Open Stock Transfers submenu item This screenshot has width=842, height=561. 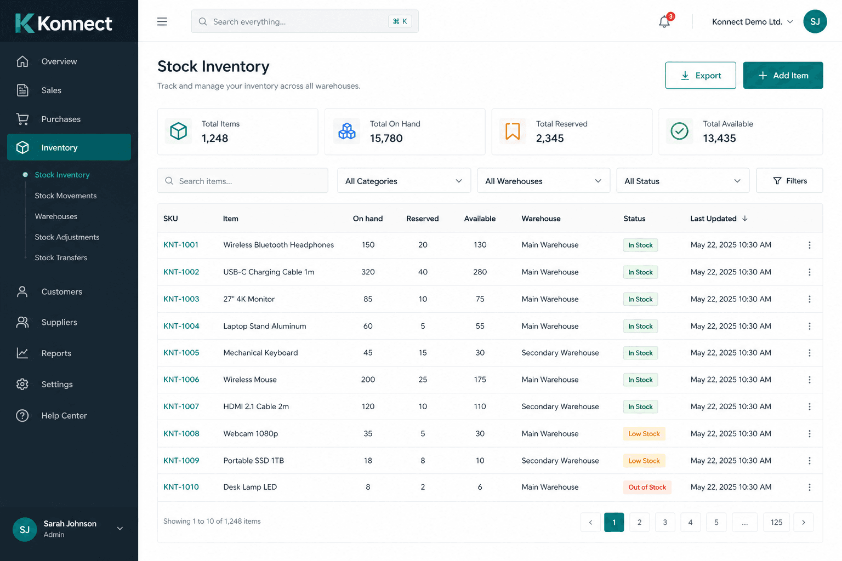61,257
